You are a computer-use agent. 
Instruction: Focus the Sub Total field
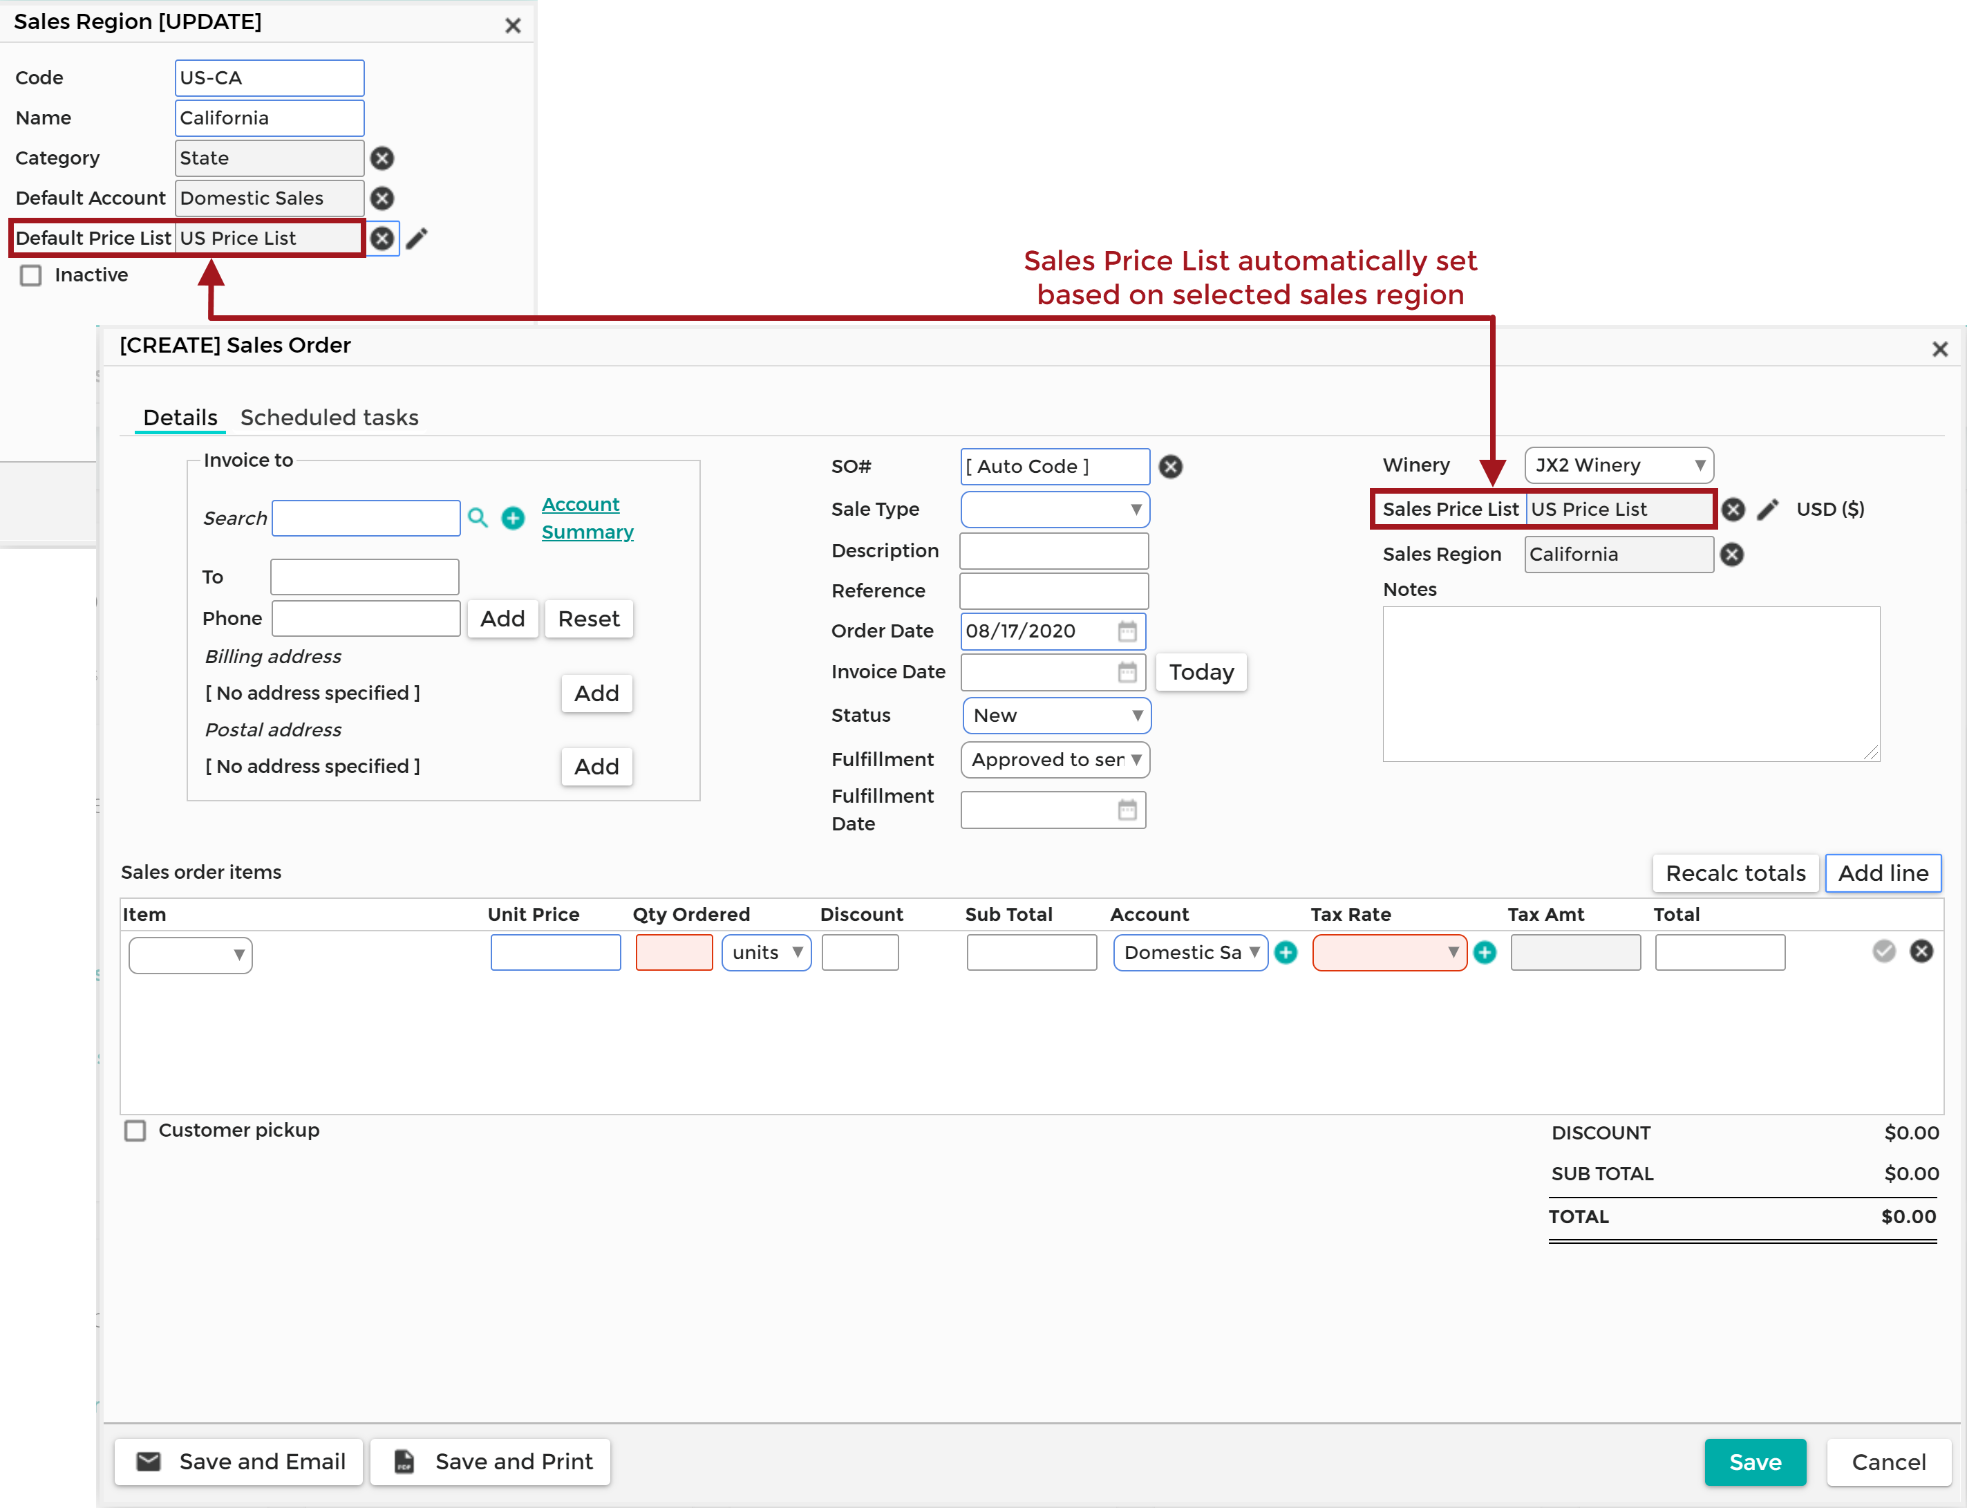coord(1032,952)
